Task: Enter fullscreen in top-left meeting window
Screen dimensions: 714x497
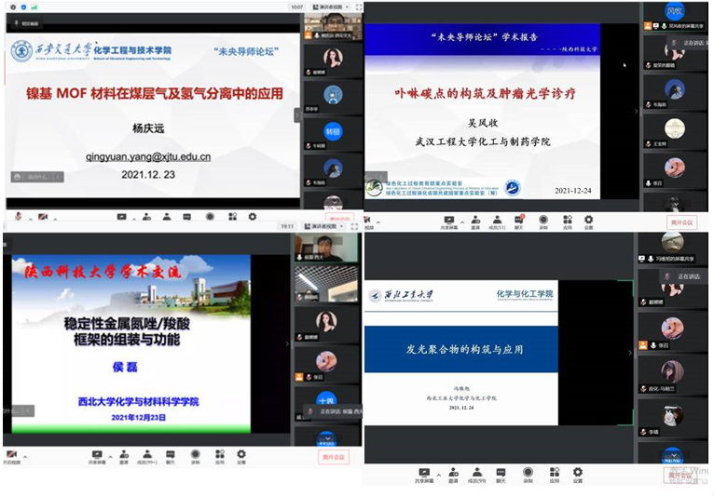Action: coord(359,7)
